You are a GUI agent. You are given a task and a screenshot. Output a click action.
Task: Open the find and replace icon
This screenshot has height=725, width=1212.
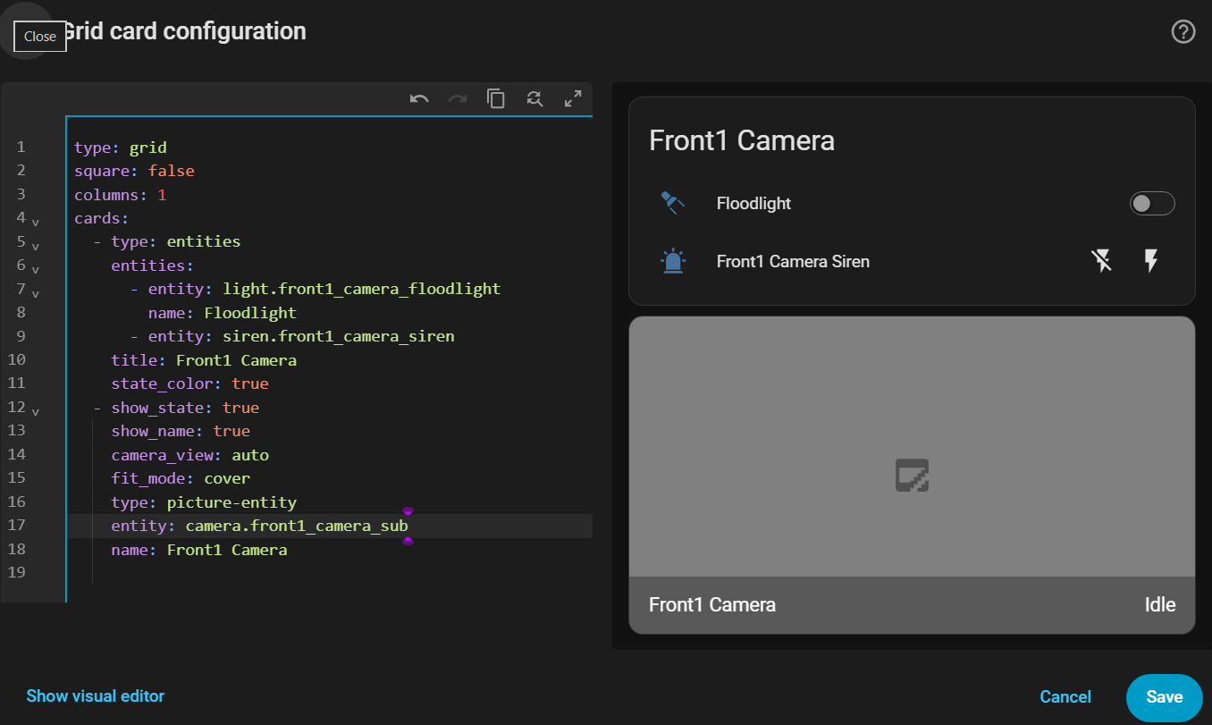pyautogui.click(x=534, y=99)
